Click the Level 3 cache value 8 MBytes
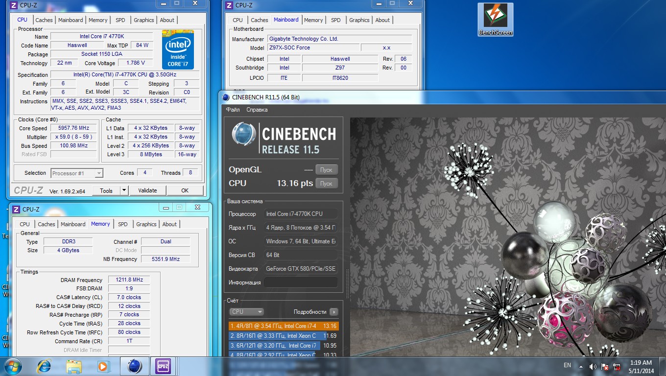The height and width of the screenshot is (376, 666). (151, 155)
